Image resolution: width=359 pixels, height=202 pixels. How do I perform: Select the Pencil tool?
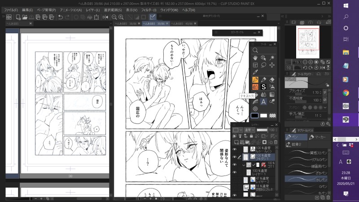pos(263,80)
